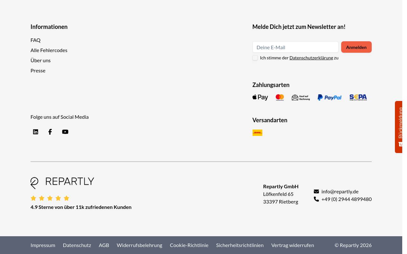Screen dimensions: 407x254
Task: Click the Löfkenfeld 65 street address
Action: point(278,194)
